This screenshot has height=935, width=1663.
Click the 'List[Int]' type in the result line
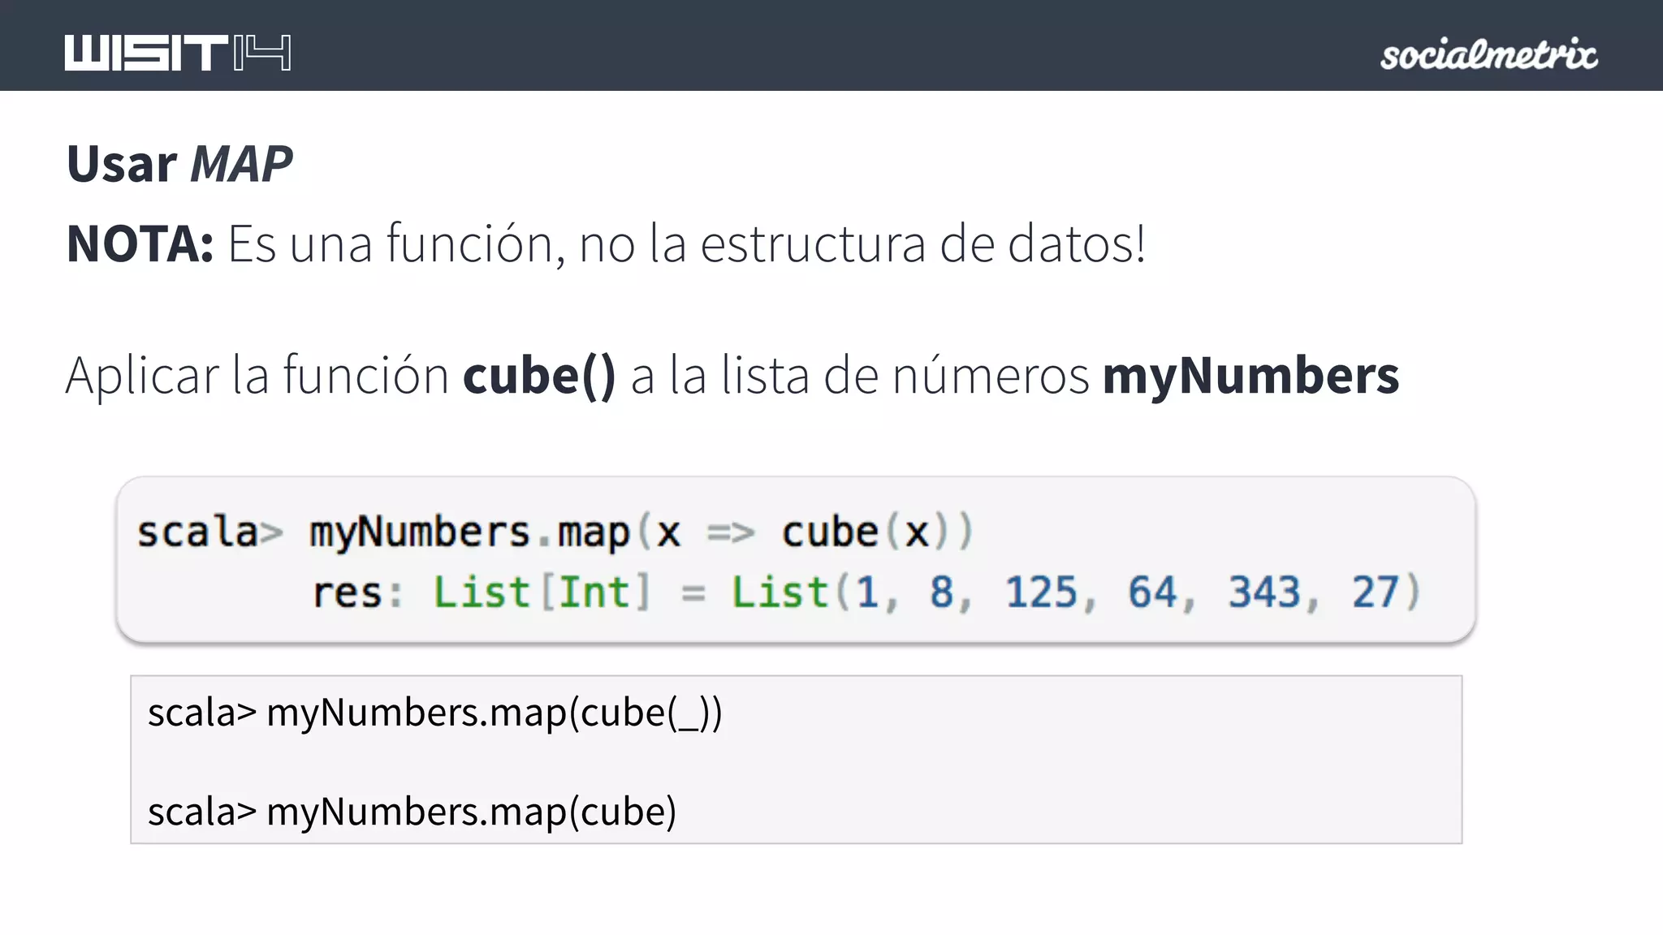coord(542,592)
